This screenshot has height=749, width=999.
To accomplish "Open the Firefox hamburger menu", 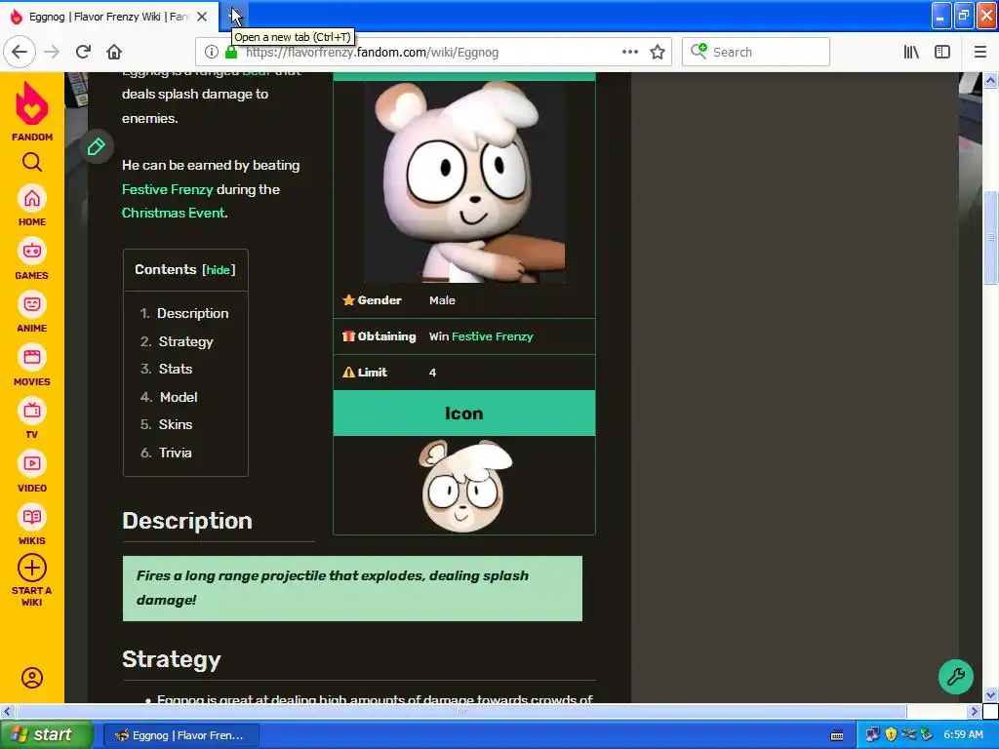I will click(980, 53).
